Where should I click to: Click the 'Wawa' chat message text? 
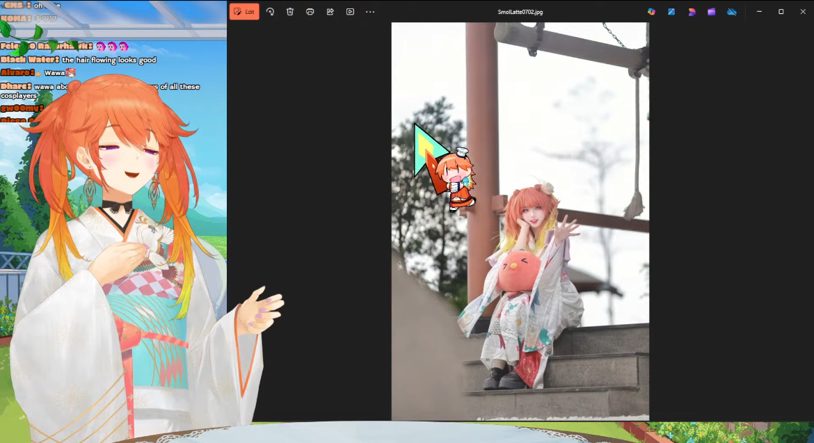tap(54, 73)
